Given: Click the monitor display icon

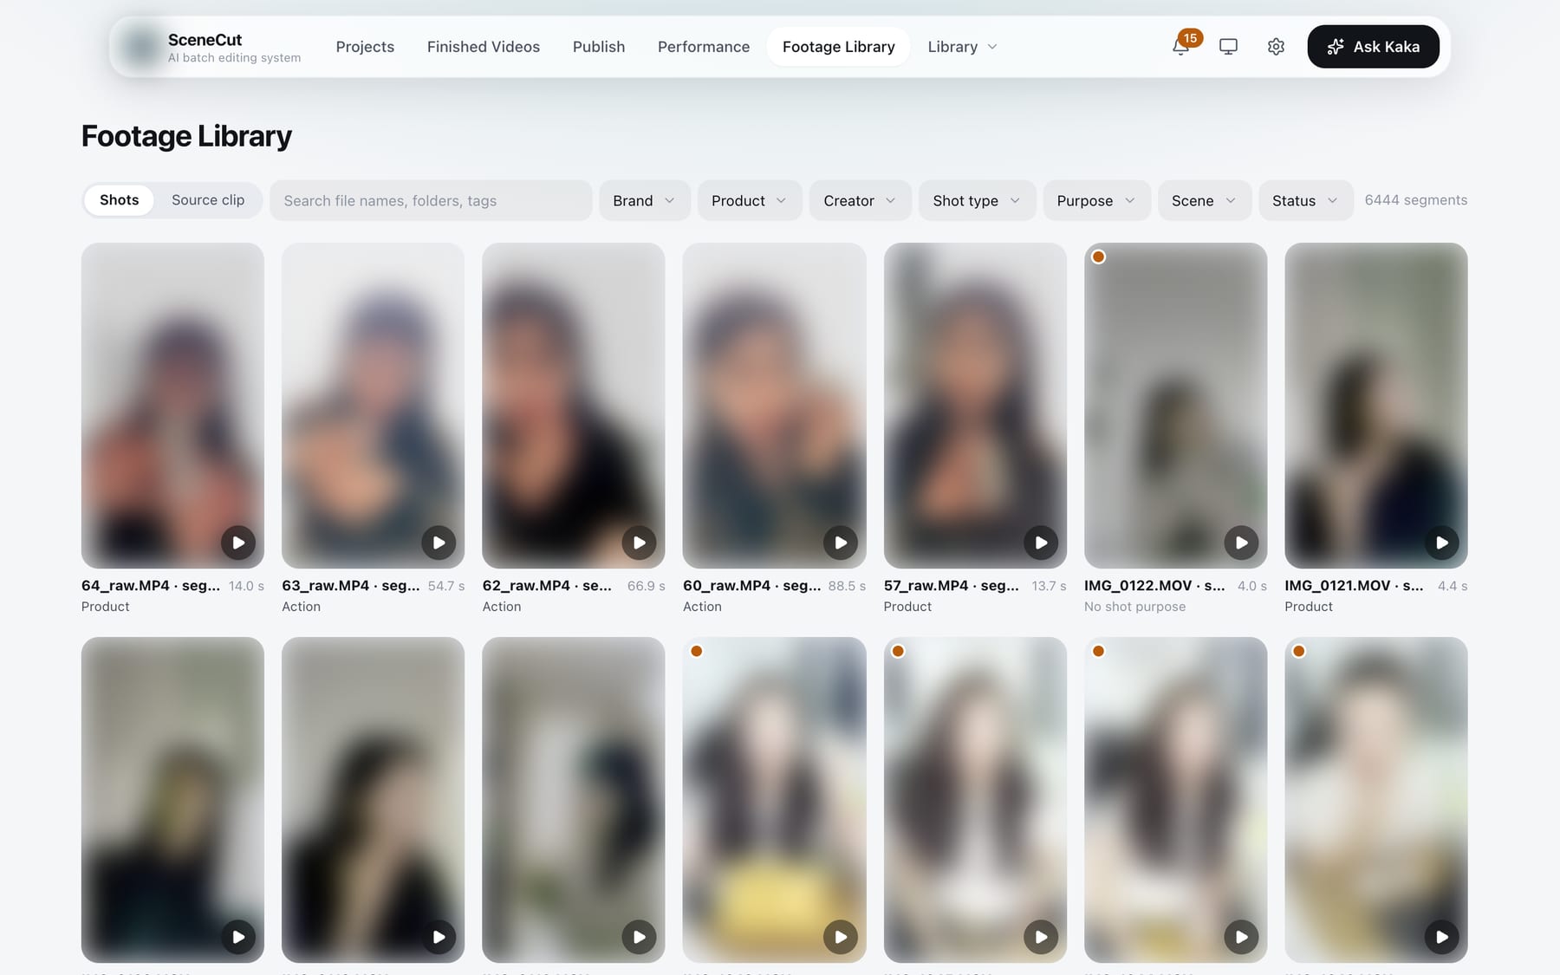Looking at the screenshot, I should click(x=1228, y=47).
